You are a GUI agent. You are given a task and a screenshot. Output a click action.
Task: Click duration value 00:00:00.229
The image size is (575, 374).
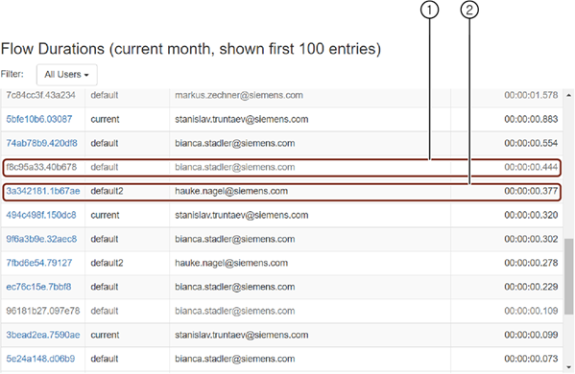531,287
